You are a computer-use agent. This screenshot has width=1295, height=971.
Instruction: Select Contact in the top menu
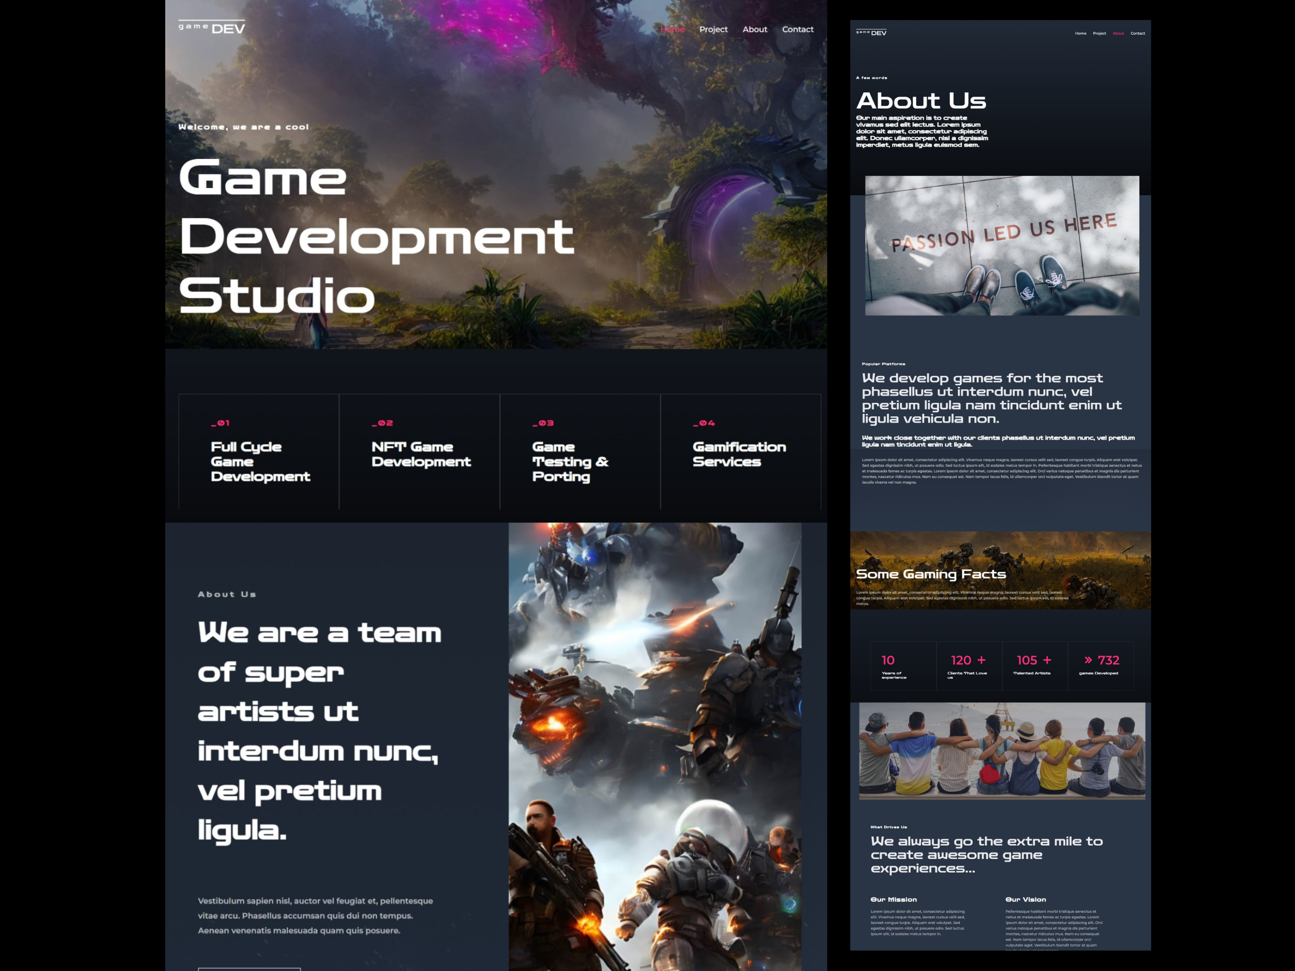[798, 28]
